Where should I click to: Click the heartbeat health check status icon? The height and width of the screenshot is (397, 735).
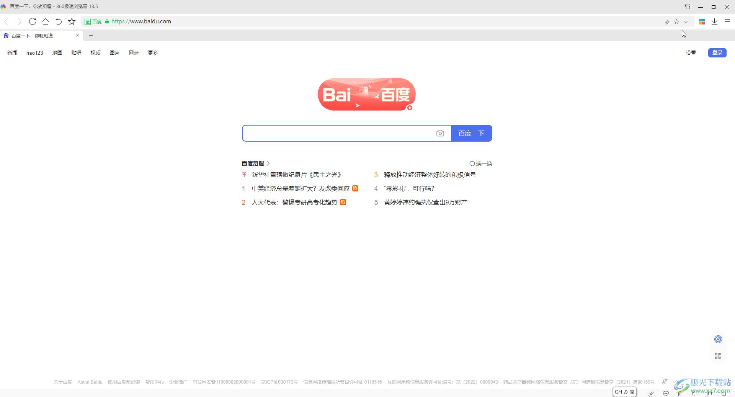[666, 394]
